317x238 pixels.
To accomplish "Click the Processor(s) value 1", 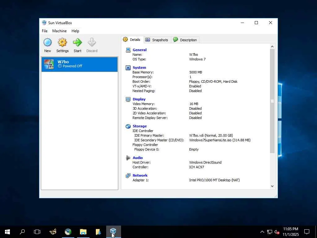I will coord(190,77).
